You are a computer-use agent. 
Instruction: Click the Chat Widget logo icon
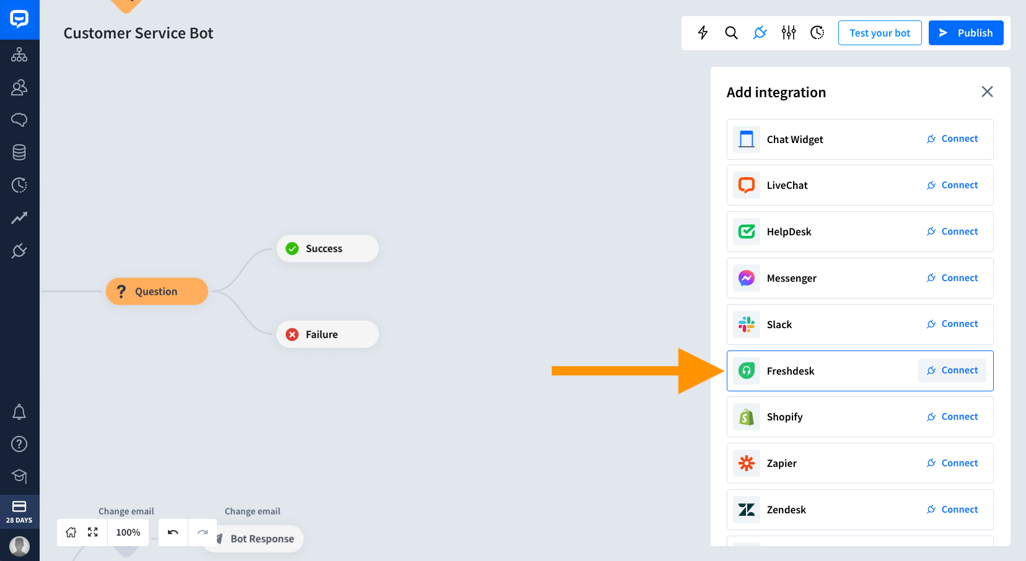coord(747,139)
